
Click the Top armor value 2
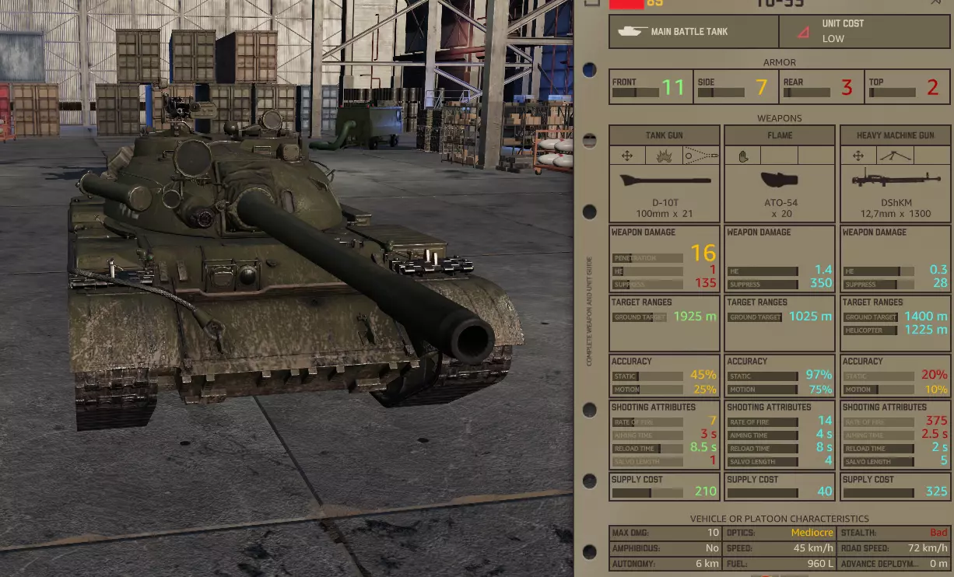pyautogui.click(x=932, y=88)
